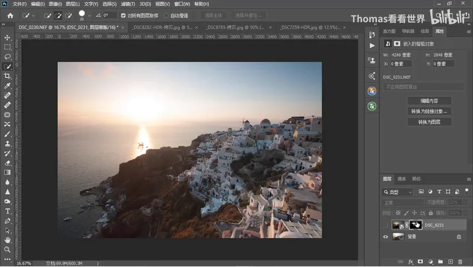The width and height of the screenshot is (473, 267).
Task: Open the 文件(F) menu
Action: point(19,4)
